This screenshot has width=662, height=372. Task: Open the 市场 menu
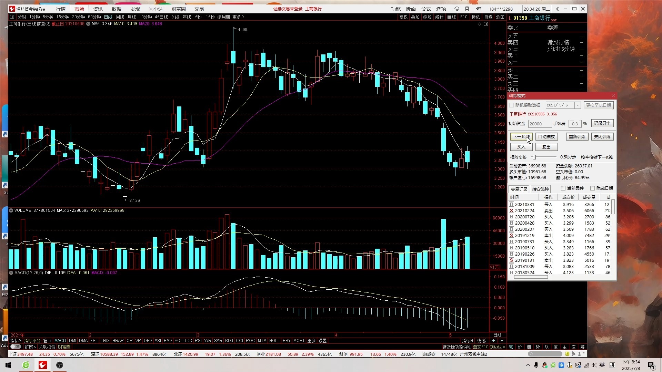click(79, 9)
